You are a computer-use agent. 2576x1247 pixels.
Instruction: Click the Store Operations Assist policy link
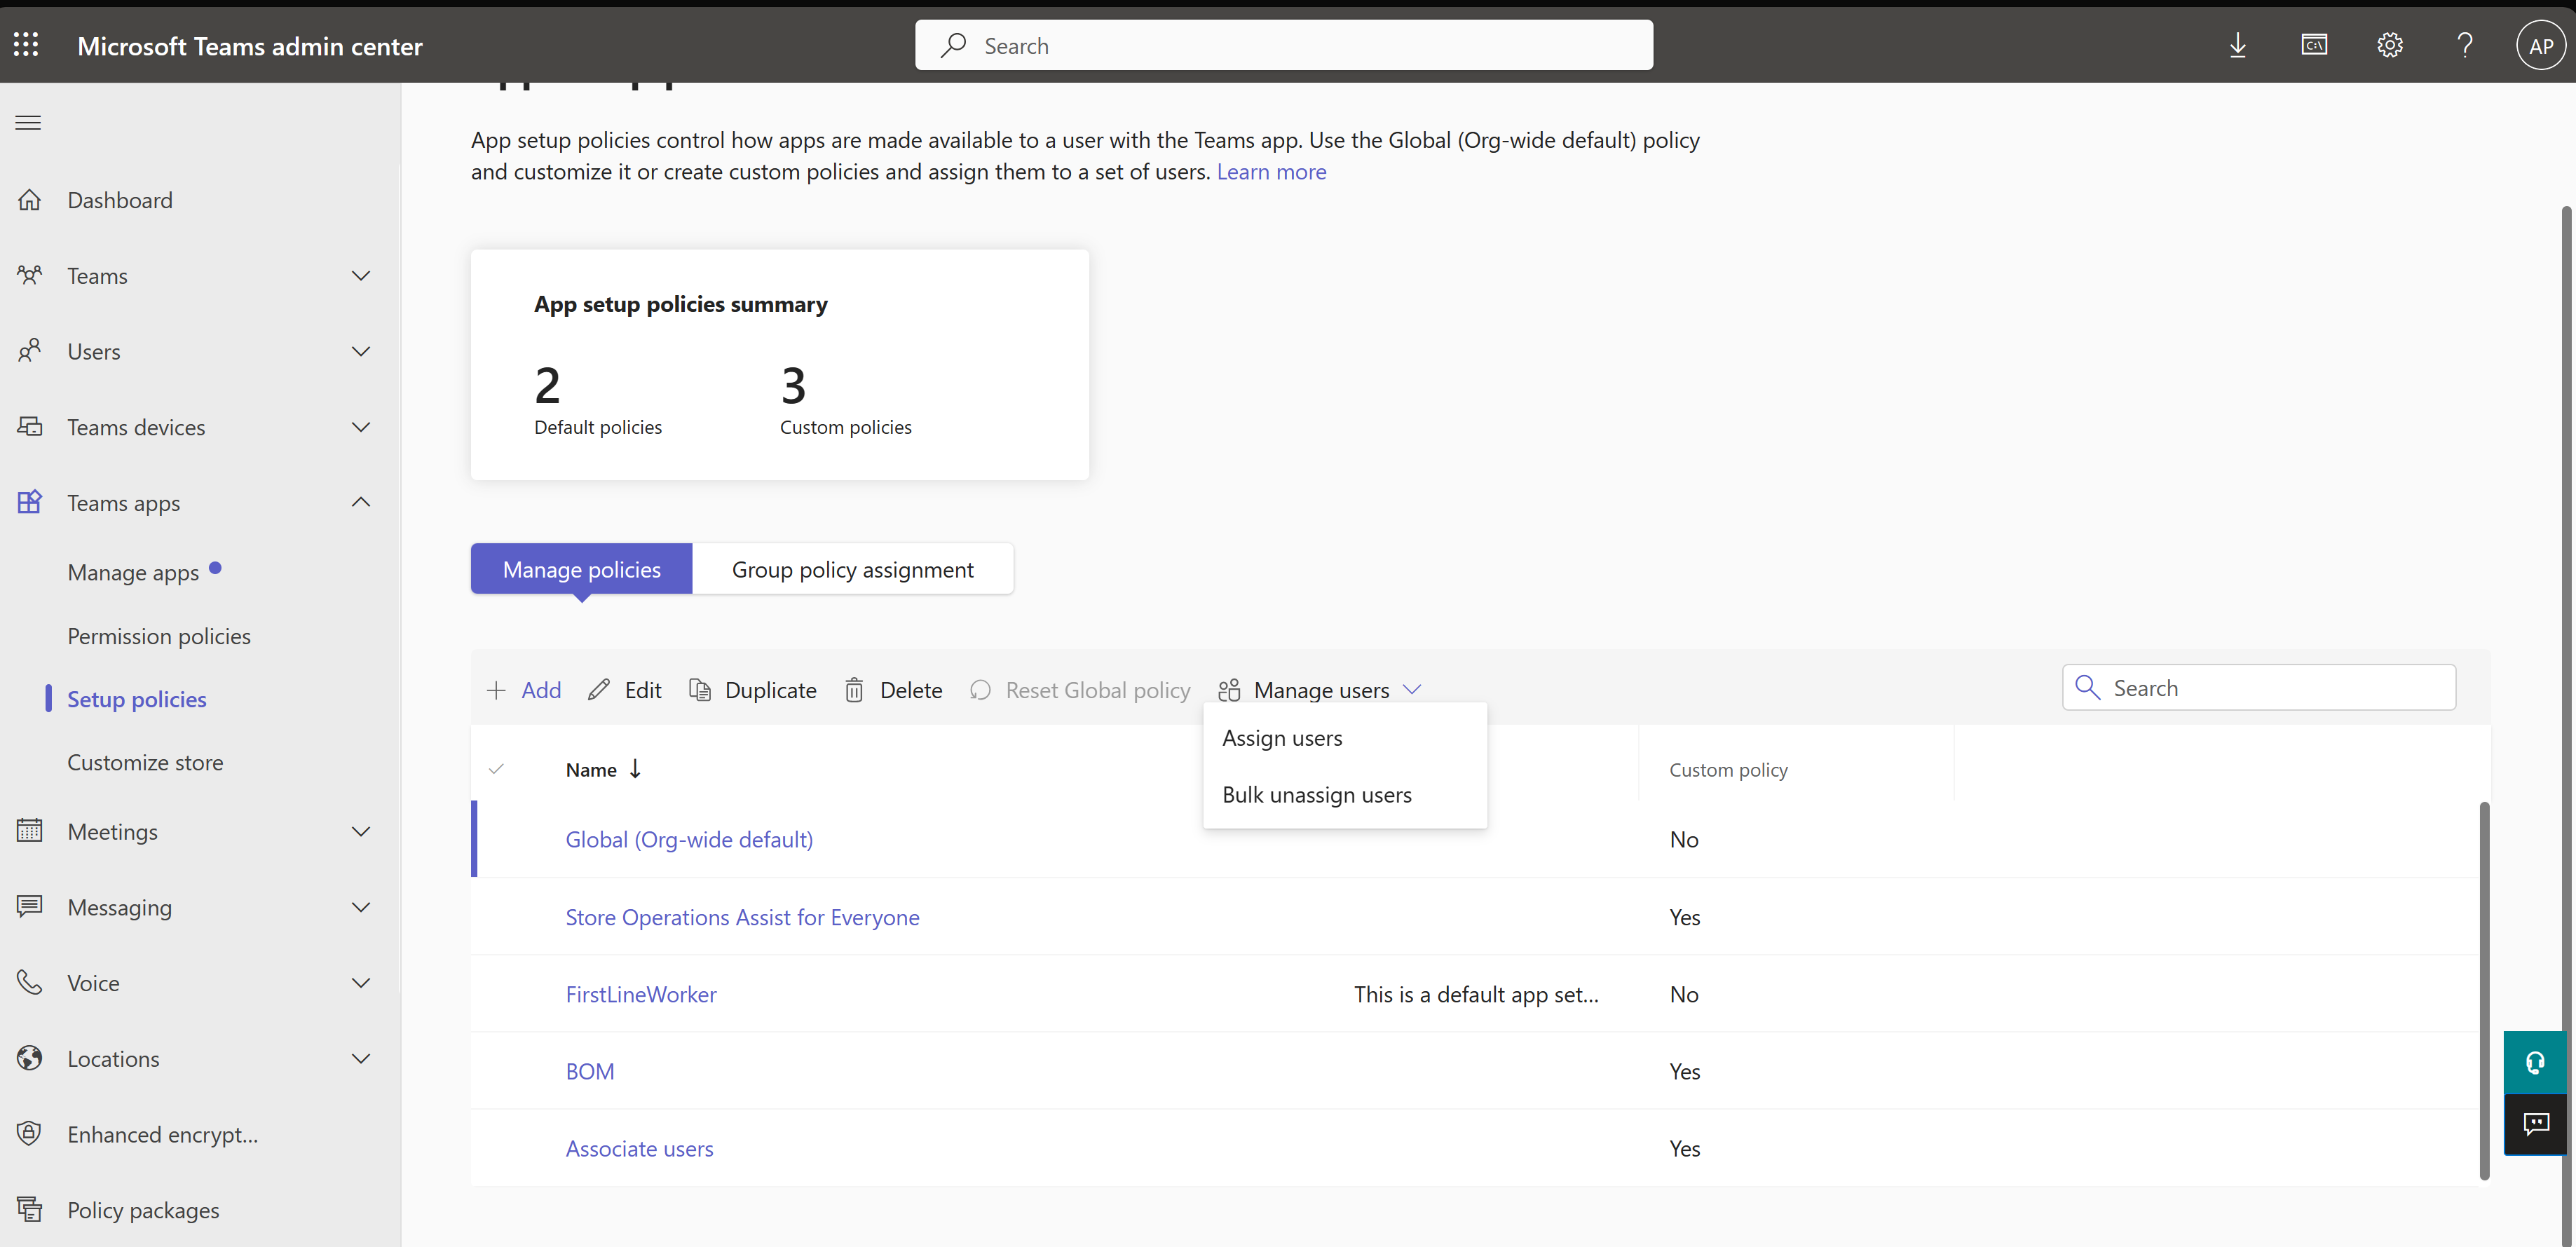(x=741, y=917)
